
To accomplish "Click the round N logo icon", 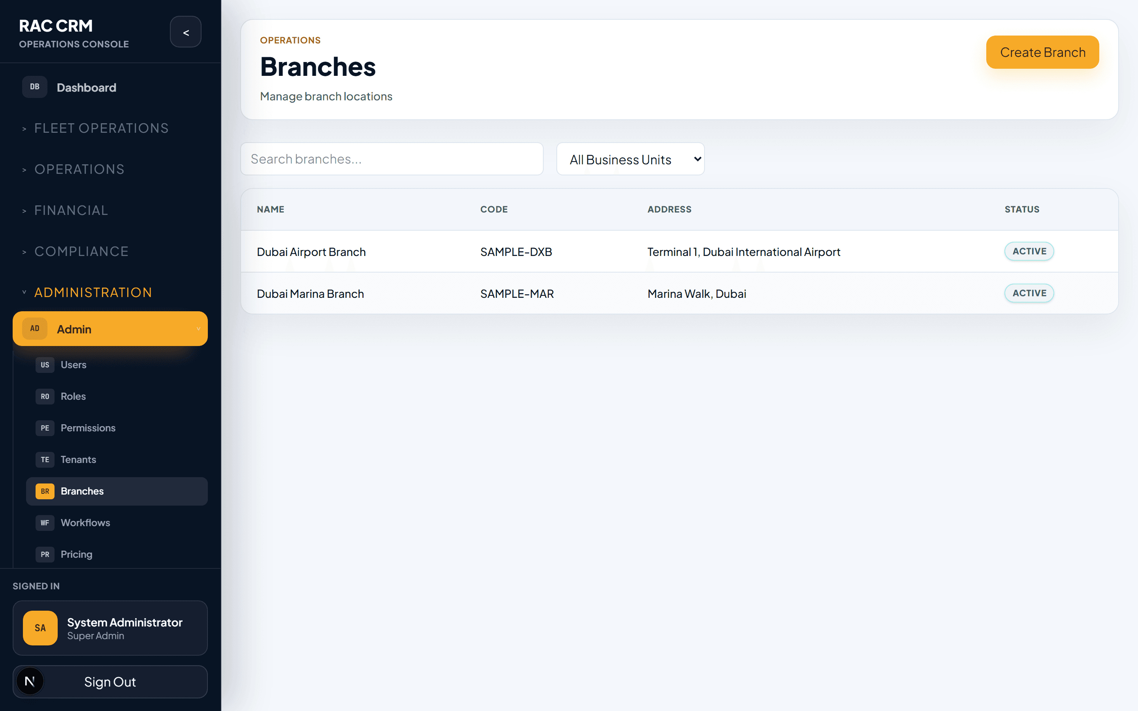I will (30, 681).
